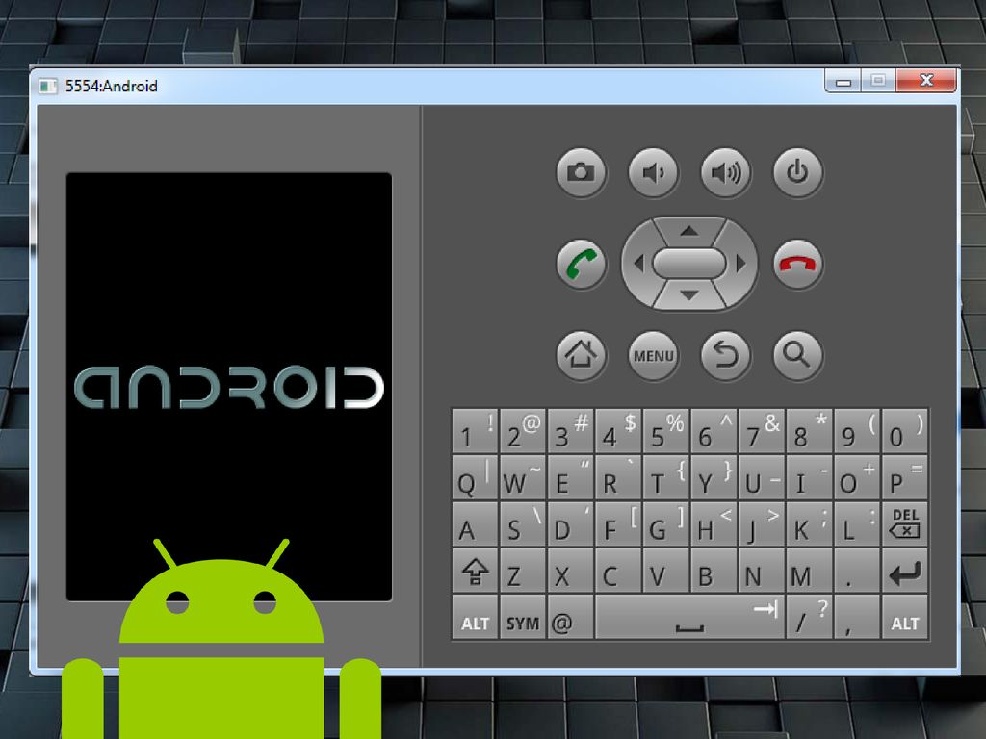Viewport: 986px width, 739px height.
Task: Tap the spacebar key
Action: click(x=689, y=617)
